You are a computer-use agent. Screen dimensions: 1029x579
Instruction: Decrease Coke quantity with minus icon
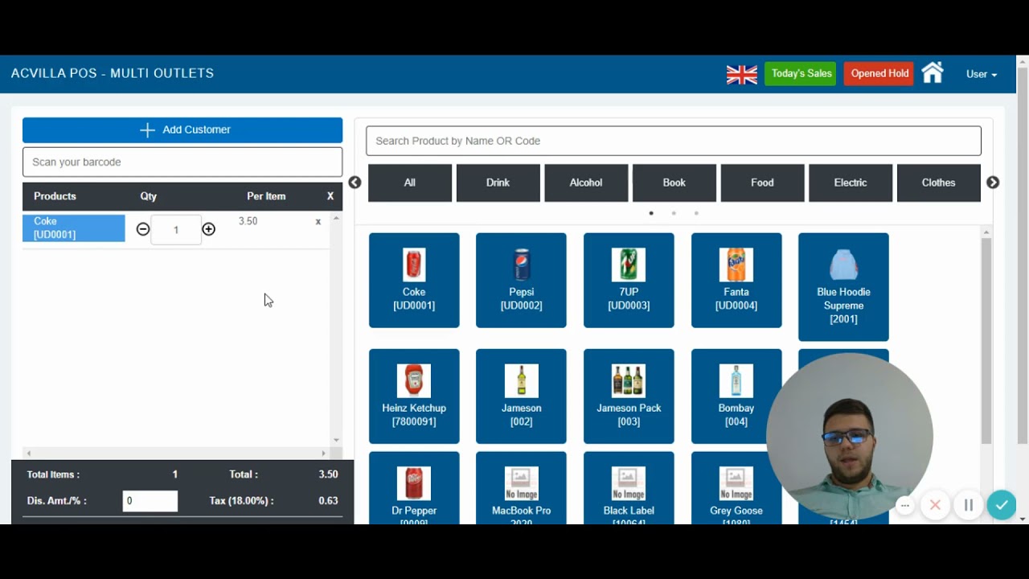coord(143,229)
